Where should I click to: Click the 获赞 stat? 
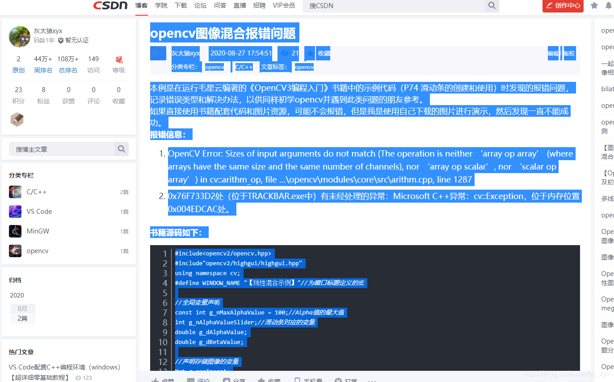point(68,95)
